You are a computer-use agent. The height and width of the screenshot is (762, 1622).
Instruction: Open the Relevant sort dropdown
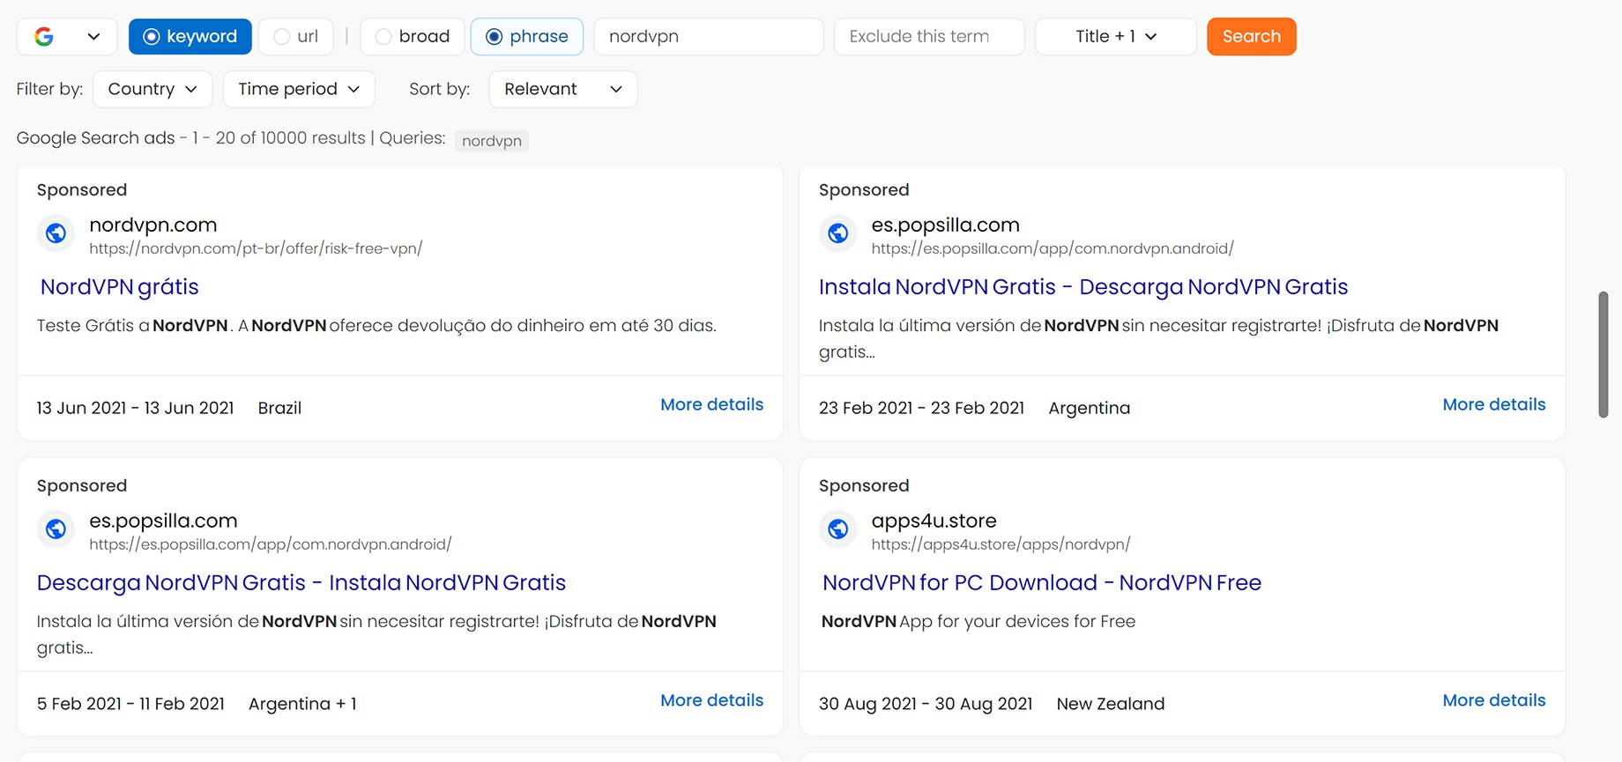[563, 89]
